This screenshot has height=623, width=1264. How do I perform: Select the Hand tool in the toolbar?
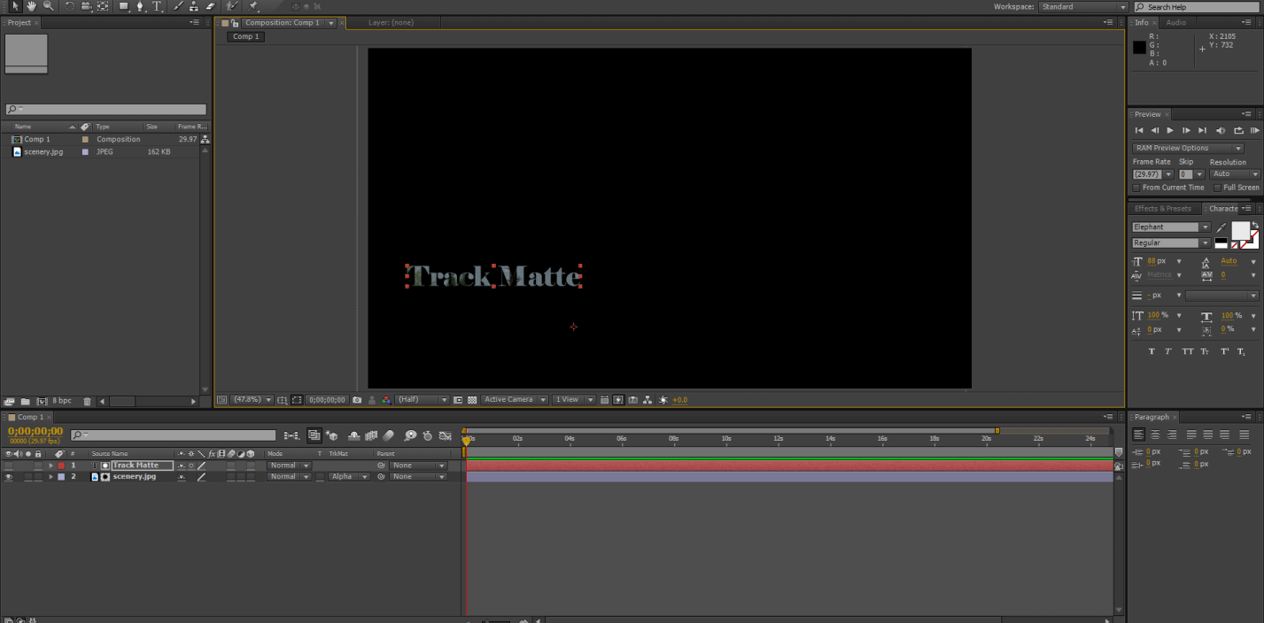(32, 6)
